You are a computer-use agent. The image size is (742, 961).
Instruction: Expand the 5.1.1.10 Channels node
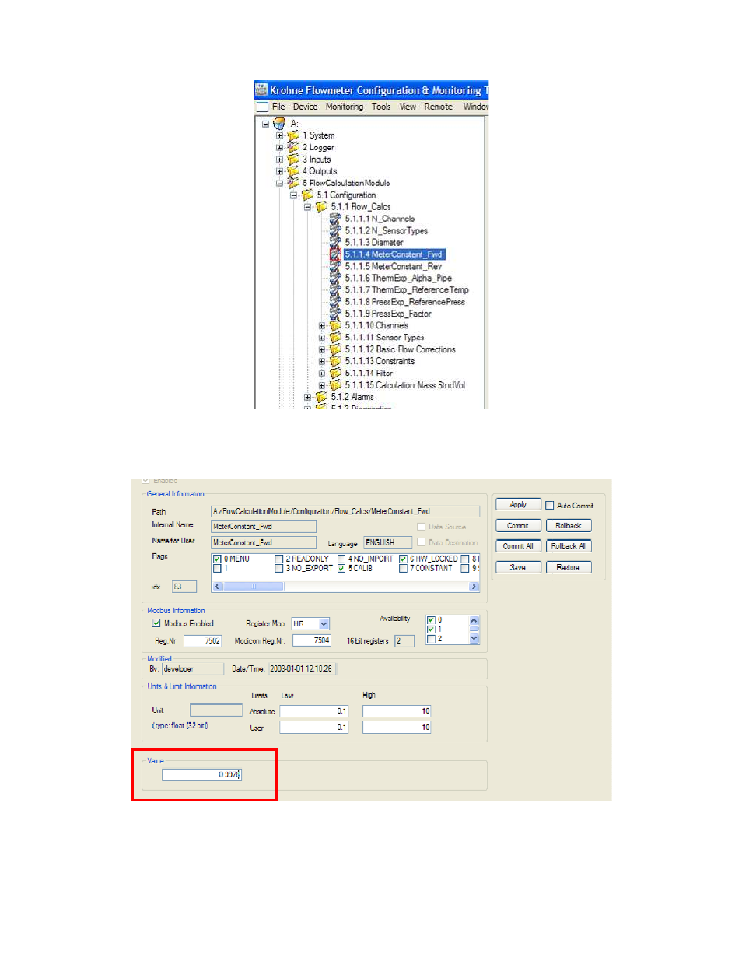coord(321,326)
